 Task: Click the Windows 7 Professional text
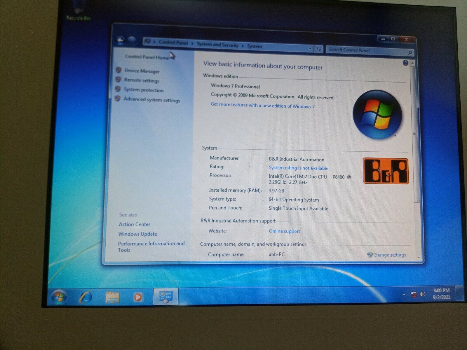[235, 86]
